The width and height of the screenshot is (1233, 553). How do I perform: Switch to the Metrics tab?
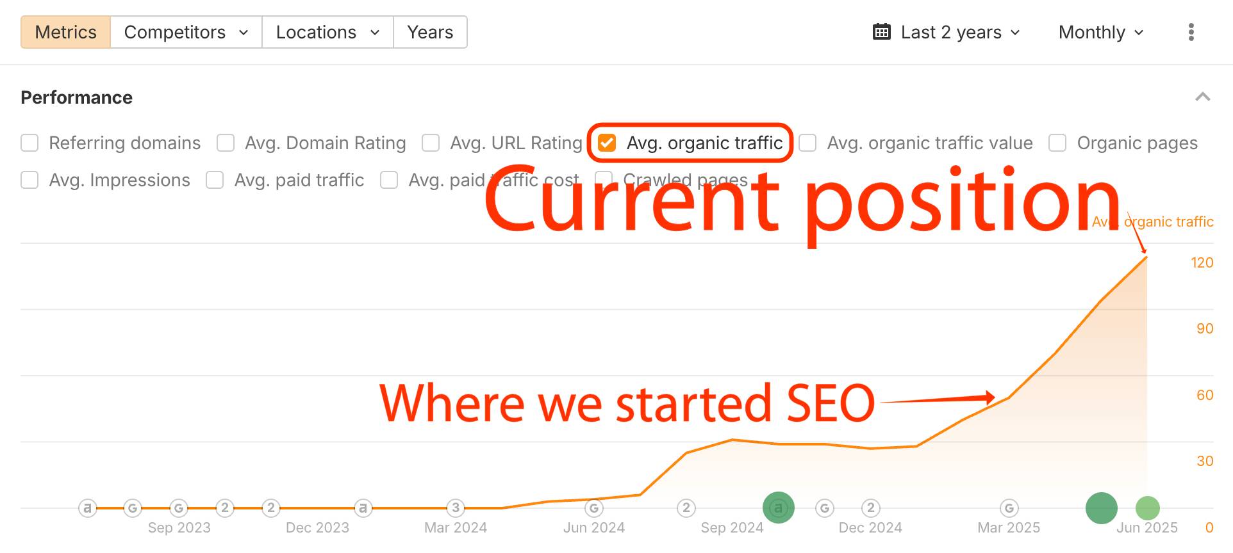pos(65,32)
